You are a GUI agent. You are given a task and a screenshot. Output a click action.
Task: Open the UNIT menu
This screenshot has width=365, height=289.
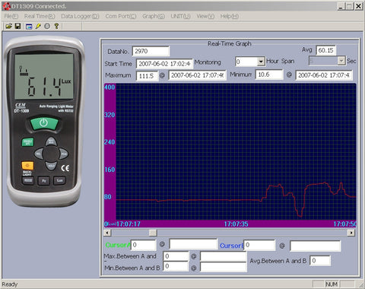click(180, 16)
